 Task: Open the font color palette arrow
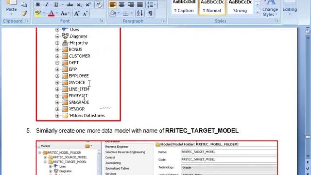(x=57, y=13)
